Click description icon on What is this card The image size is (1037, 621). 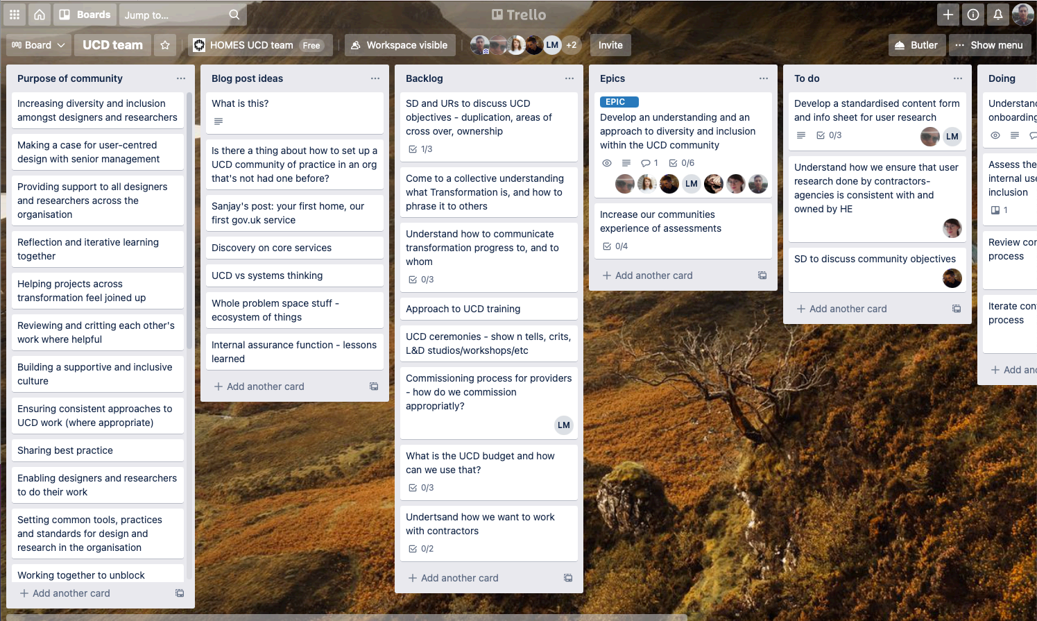pyautogui.click(x=218, y=121)
